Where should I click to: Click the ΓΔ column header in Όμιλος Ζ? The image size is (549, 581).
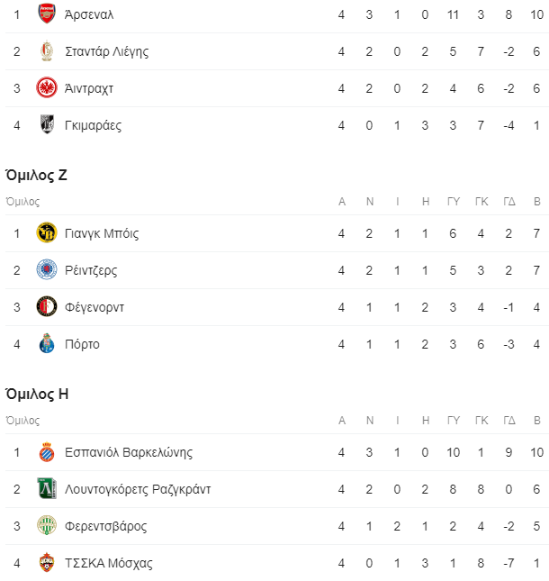[509, 202]
